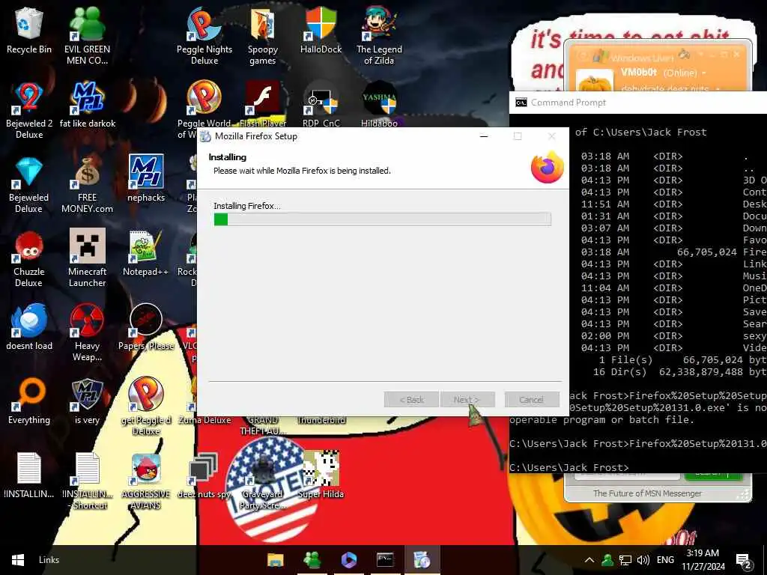Launch Graveyard Party Screensaver icon
The height and width of the screenshot is (575, 767).
click(263, 481)
